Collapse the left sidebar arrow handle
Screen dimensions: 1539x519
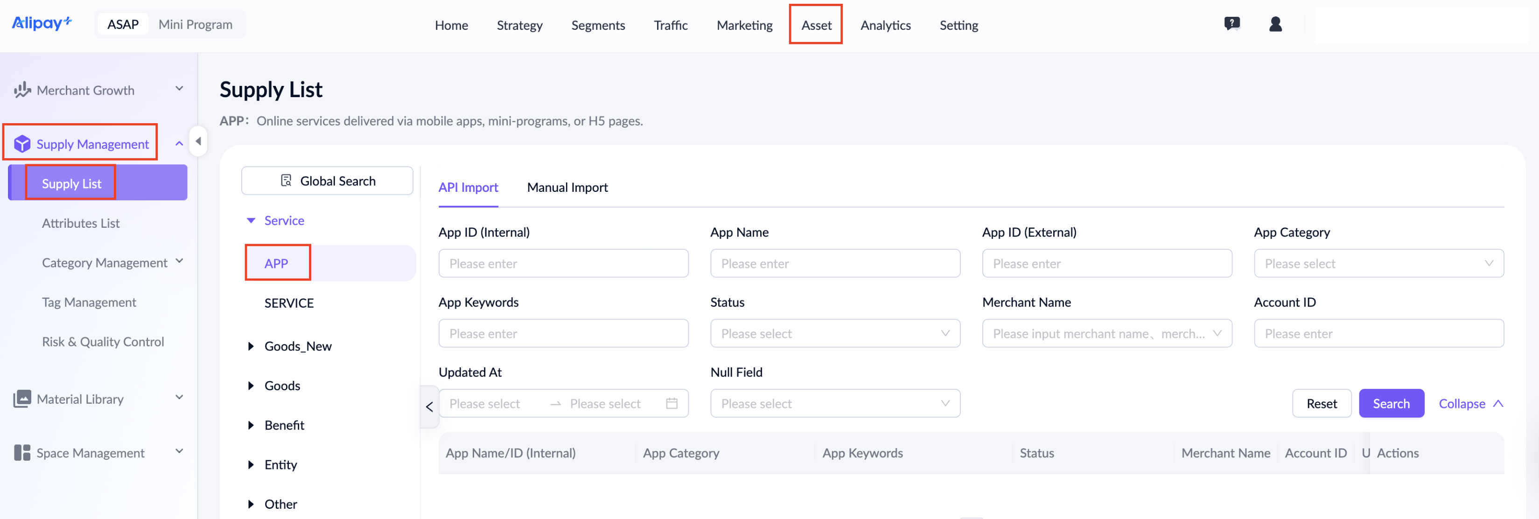click(198, 141)
